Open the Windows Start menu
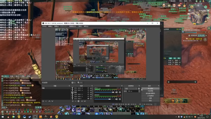Image resolution: width=211 pixels, height=119 pixels. pos(3,117)
